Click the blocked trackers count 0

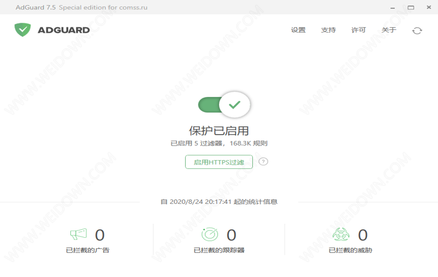click(231, 235)
